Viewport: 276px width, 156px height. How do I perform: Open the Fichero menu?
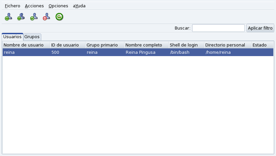12,6
